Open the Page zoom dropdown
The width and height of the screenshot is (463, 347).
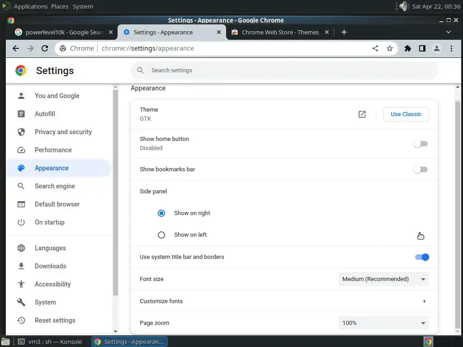(384, 323)
